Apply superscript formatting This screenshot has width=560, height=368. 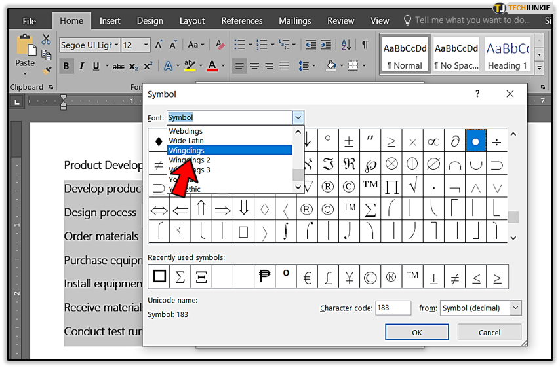(x=148, y=66)
